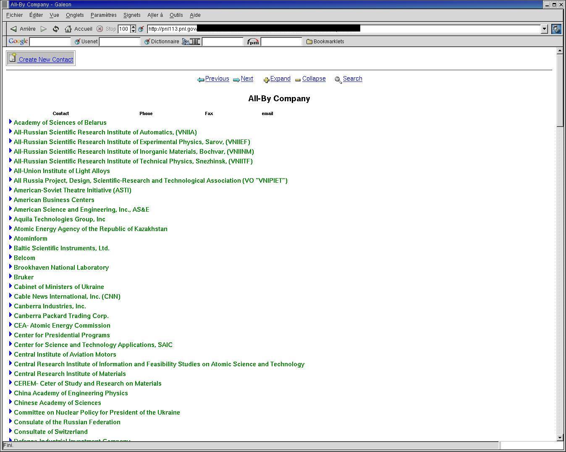Click the smart bookmark icon beside URL field

[x=141, y=29]
